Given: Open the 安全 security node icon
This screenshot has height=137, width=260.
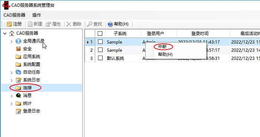Looking at the screenshot, I should click(x=19, y=49).
